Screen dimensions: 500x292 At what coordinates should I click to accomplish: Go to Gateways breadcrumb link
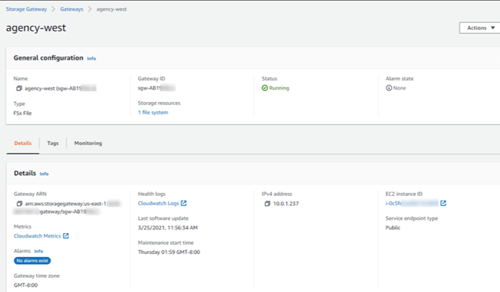coord(70,9)
